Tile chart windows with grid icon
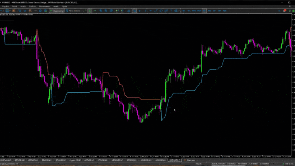 111,11
